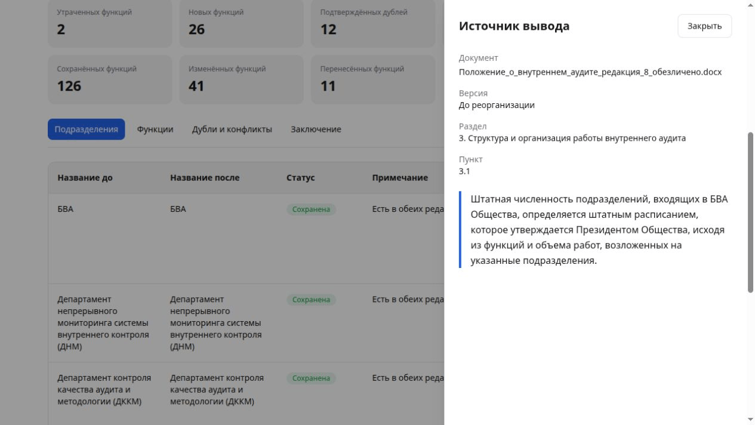
Task: Close the Источник вывода panel
Action: coord(704,26)
